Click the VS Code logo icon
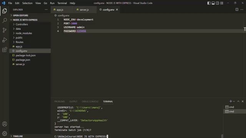246x138 pixels. (x=3, y=3)
